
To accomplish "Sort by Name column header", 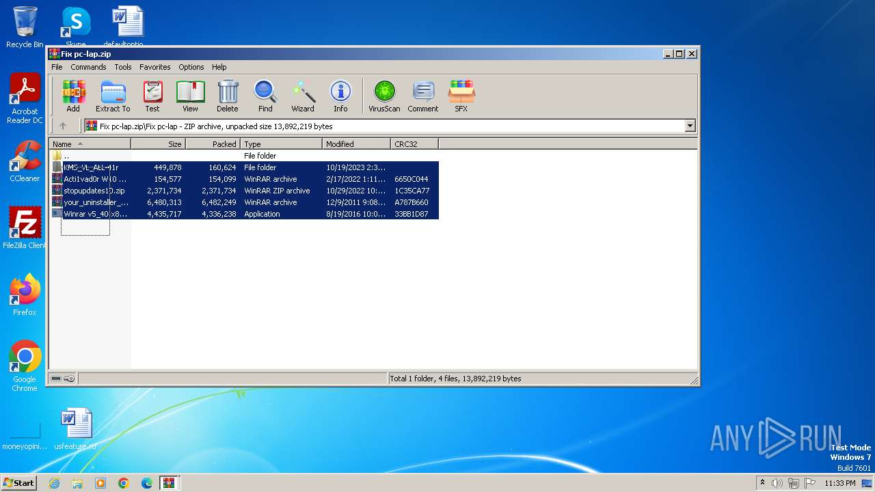I will (x=90, y=144).
